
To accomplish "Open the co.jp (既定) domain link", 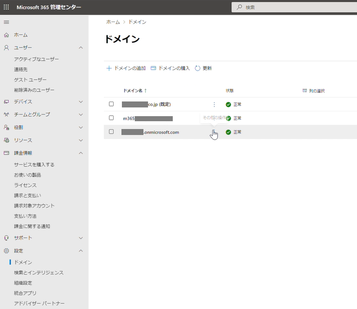I will coord(146,104).
